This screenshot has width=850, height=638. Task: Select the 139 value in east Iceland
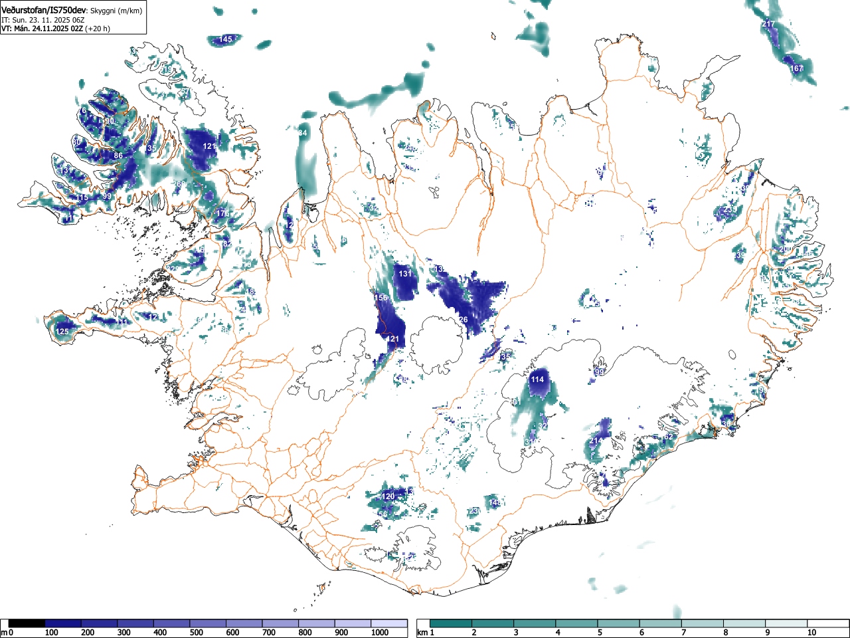click(x=740, y=256)
